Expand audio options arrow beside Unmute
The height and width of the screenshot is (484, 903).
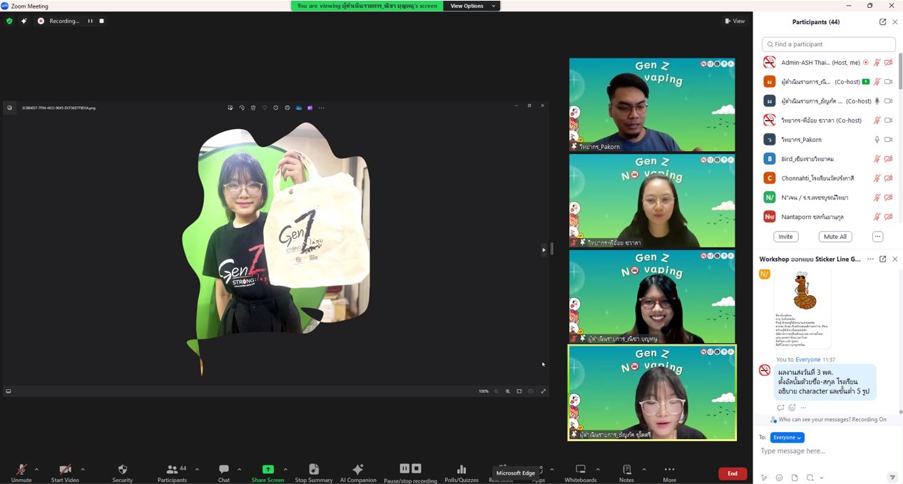pos(36,469)
